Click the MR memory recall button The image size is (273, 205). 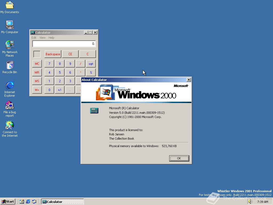[x=37, y=72]
